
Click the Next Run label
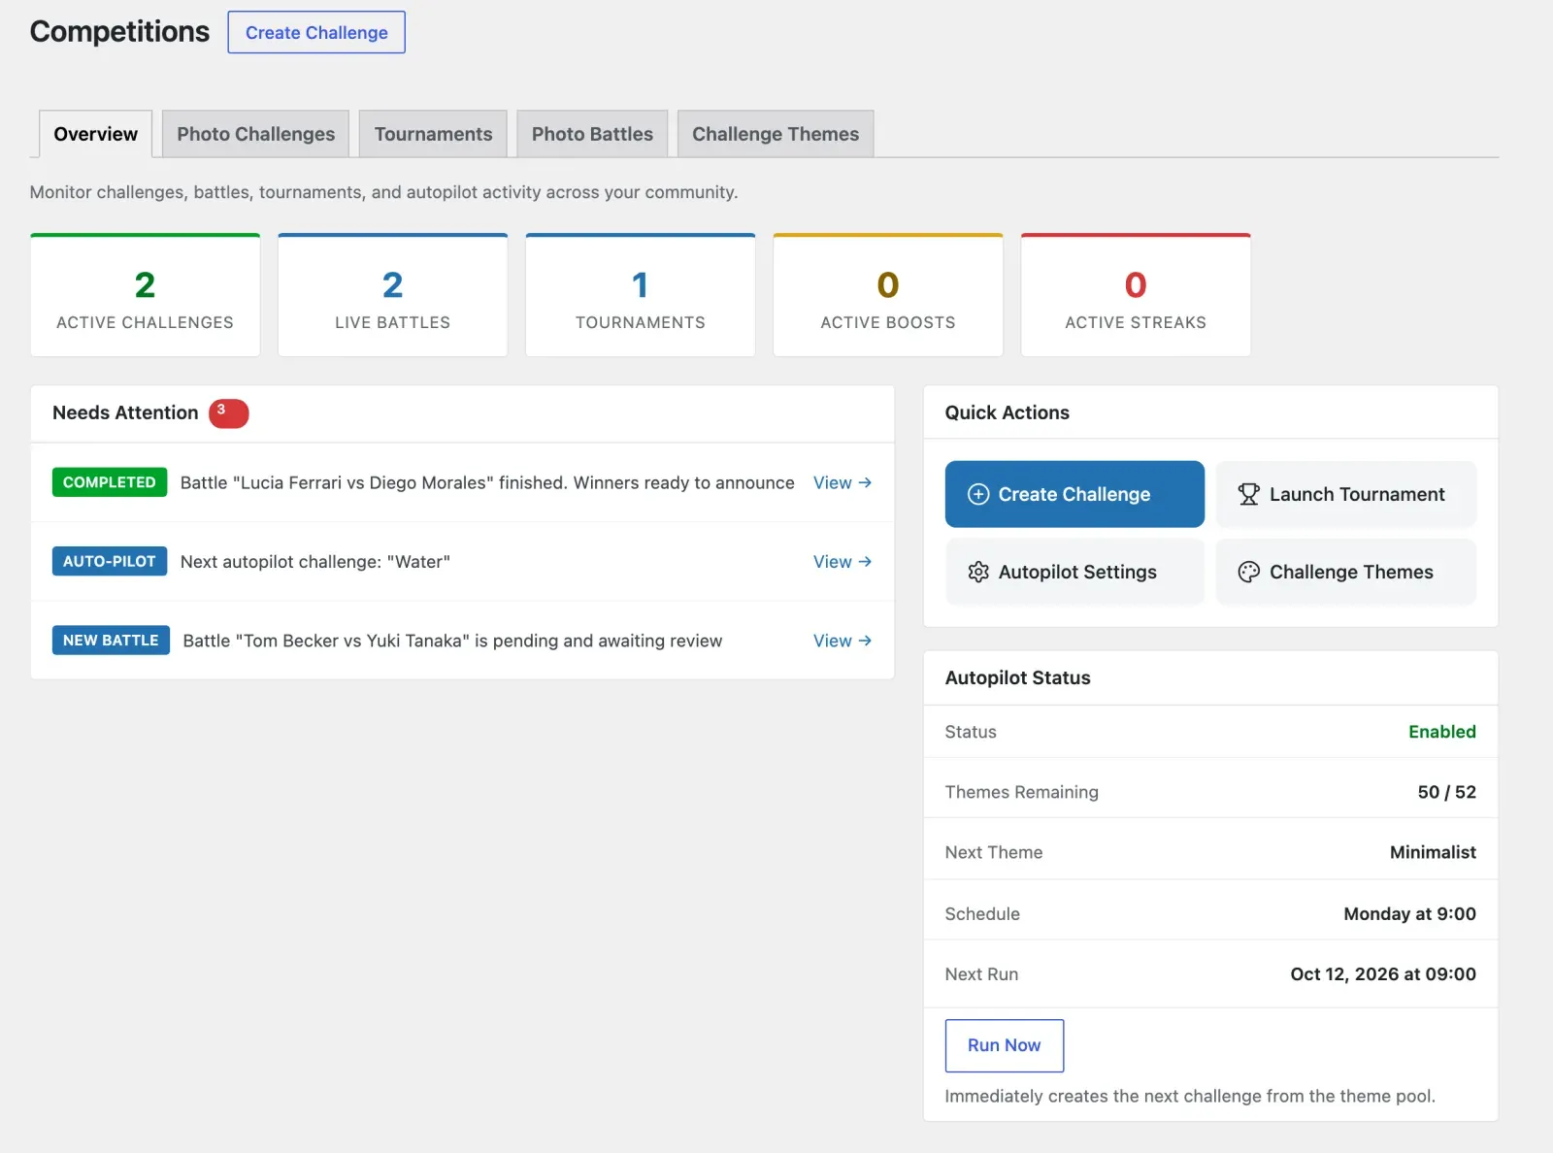point(981,973)
